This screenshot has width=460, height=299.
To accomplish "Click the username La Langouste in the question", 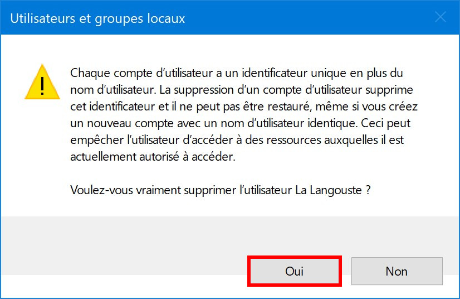I will tap(329, 190).
